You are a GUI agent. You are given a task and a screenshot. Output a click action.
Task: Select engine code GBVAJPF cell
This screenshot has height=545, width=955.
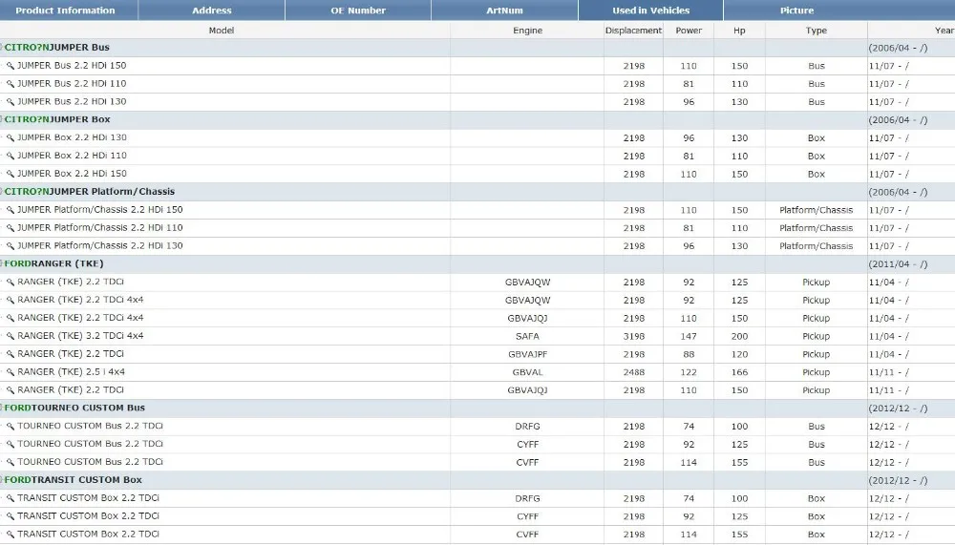(x=527, y=354)
